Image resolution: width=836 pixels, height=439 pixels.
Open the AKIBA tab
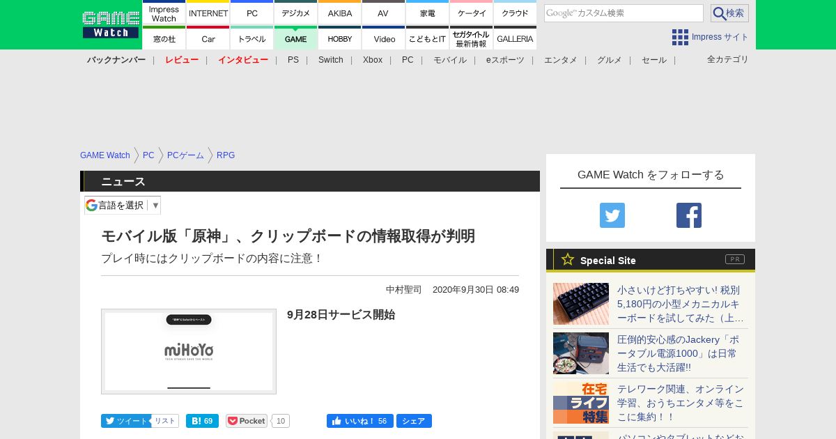coord(339,13)
